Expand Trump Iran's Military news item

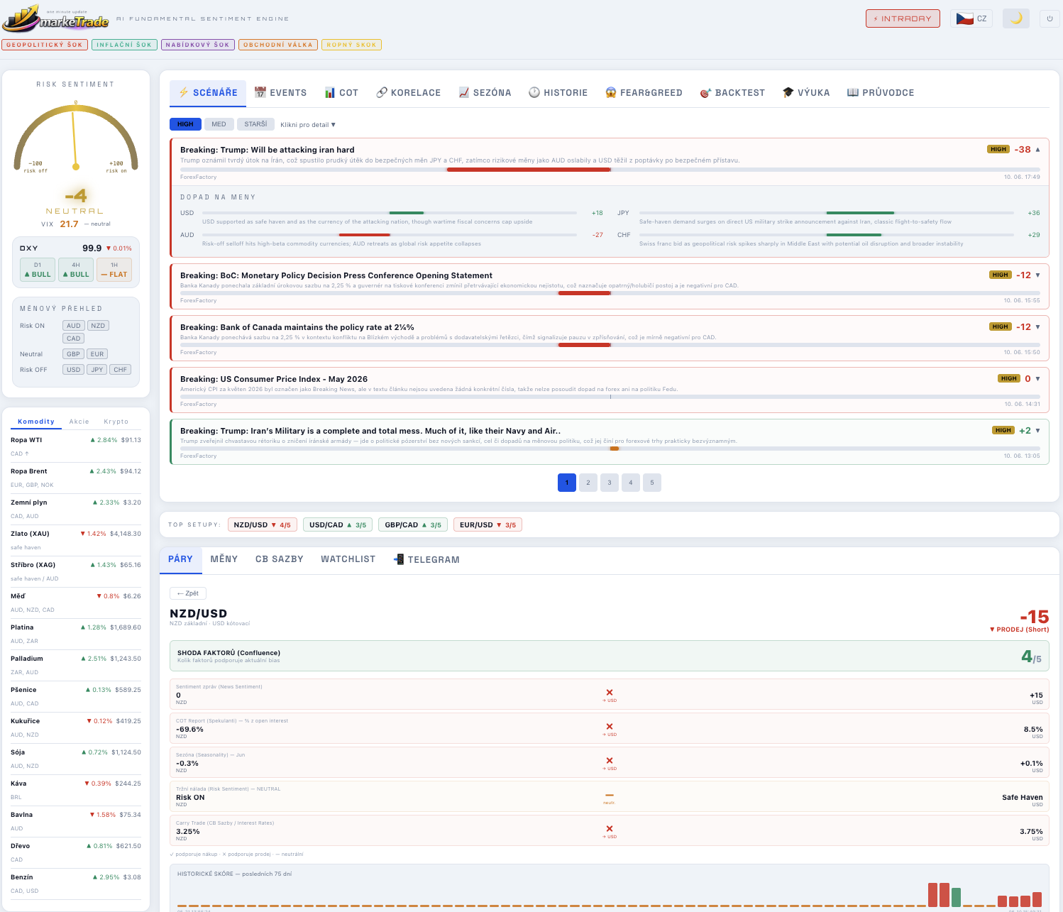[x=610, y=441]
